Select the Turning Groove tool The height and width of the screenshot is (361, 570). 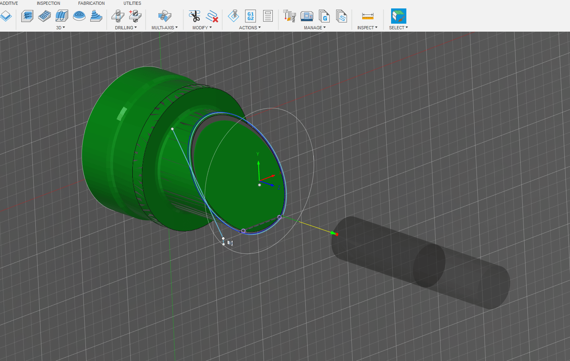pos(61,16)
